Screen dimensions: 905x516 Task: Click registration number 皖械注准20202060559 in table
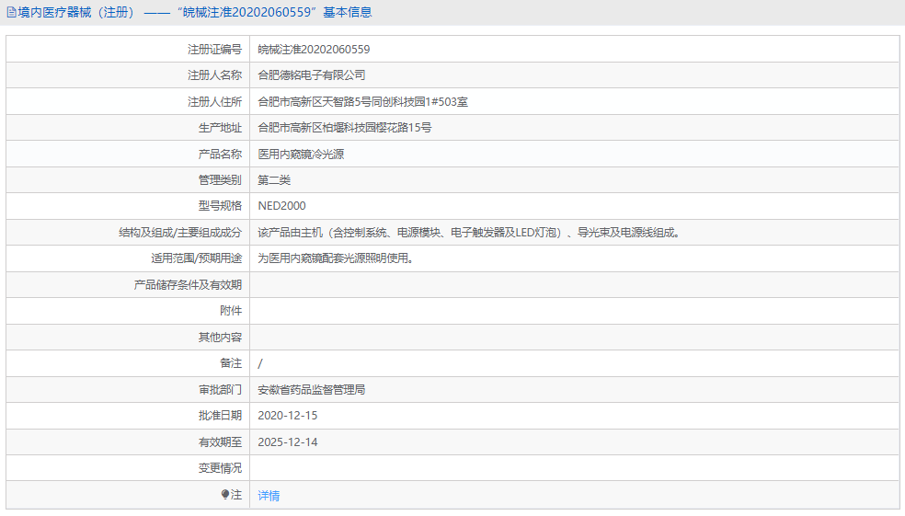point(314,50)
